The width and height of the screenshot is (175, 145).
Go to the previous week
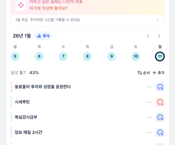[x=148, y=36]
